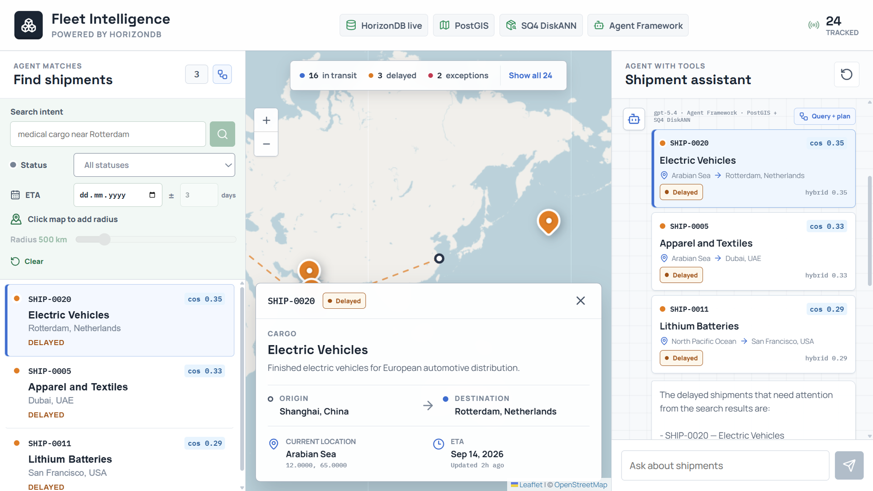Open SHIP-0020 card in assistant results
This screenshot has width=873, height=491.
point(753,169)
